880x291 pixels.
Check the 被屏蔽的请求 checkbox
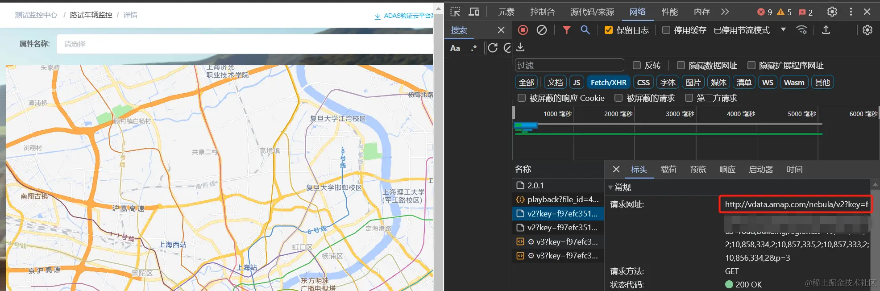click(618, 97)
